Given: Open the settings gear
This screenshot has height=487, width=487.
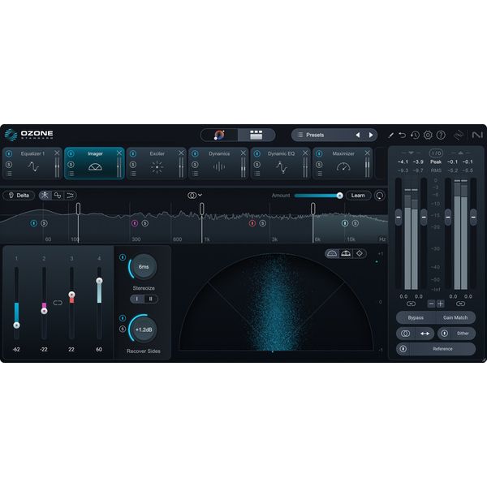Looking at the screenshot, I should coord(428,135).
